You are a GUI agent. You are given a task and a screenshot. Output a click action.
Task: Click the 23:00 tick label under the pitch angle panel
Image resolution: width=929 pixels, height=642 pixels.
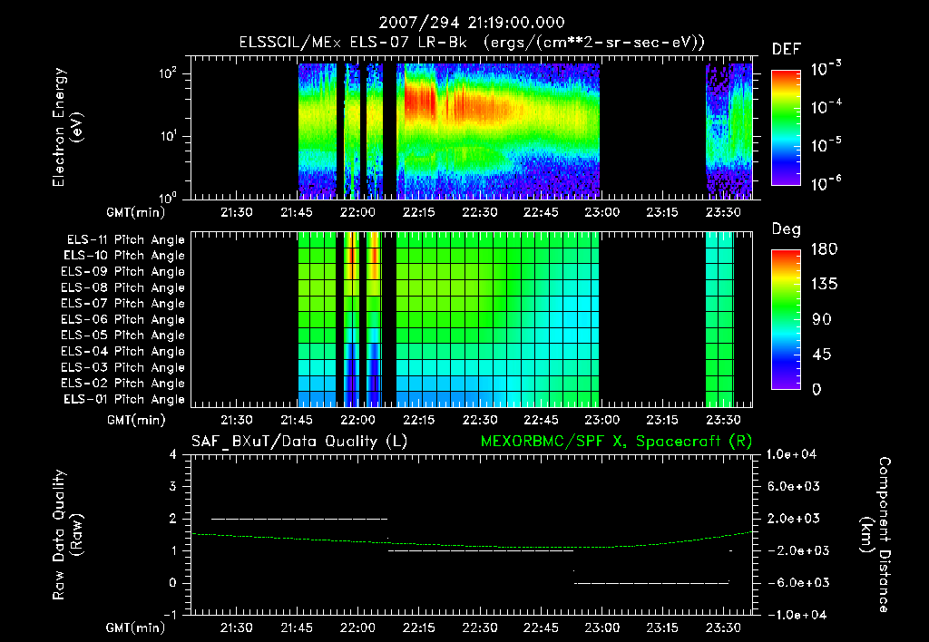601,420
